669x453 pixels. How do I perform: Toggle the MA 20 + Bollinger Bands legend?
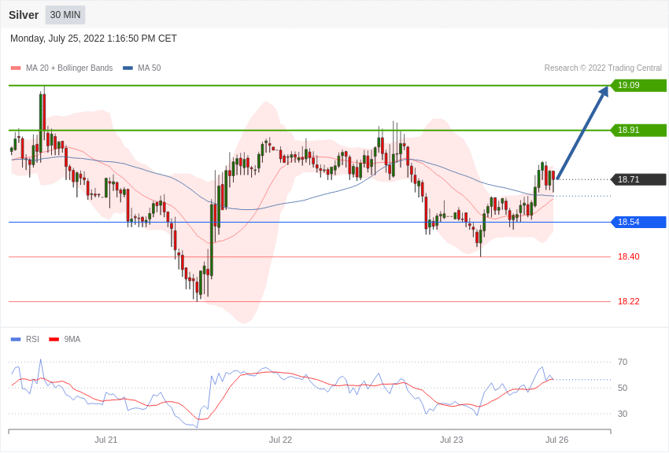[x=62, y=68]
